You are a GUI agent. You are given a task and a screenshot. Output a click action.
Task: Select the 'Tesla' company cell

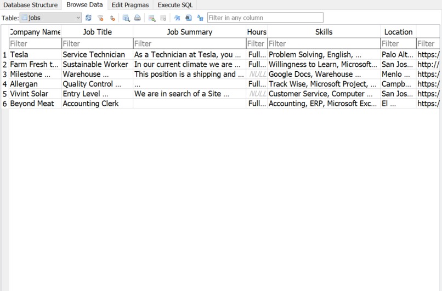(x=35, y=55)
